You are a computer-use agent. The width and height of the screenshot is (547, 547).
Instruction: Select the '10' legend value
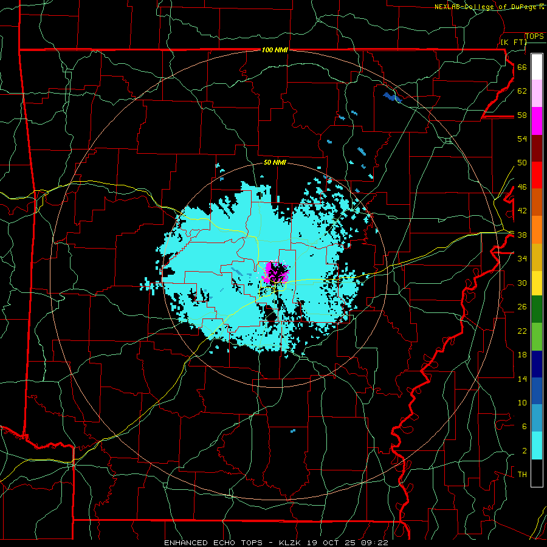coord(522,403)
